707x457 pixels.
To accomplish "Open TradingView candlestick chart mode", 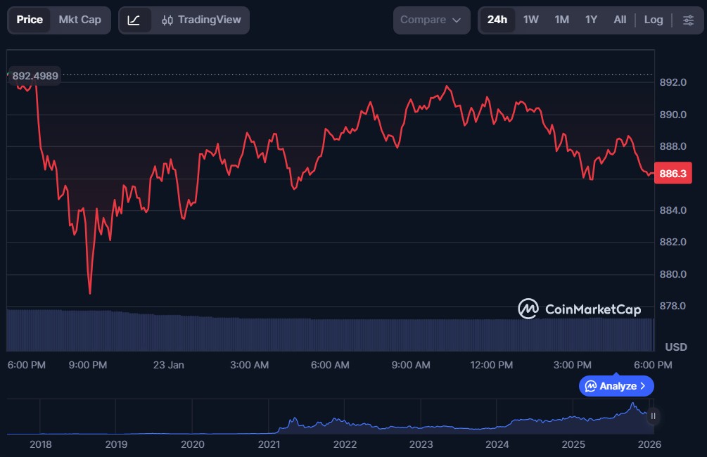I will pos(201,20).
